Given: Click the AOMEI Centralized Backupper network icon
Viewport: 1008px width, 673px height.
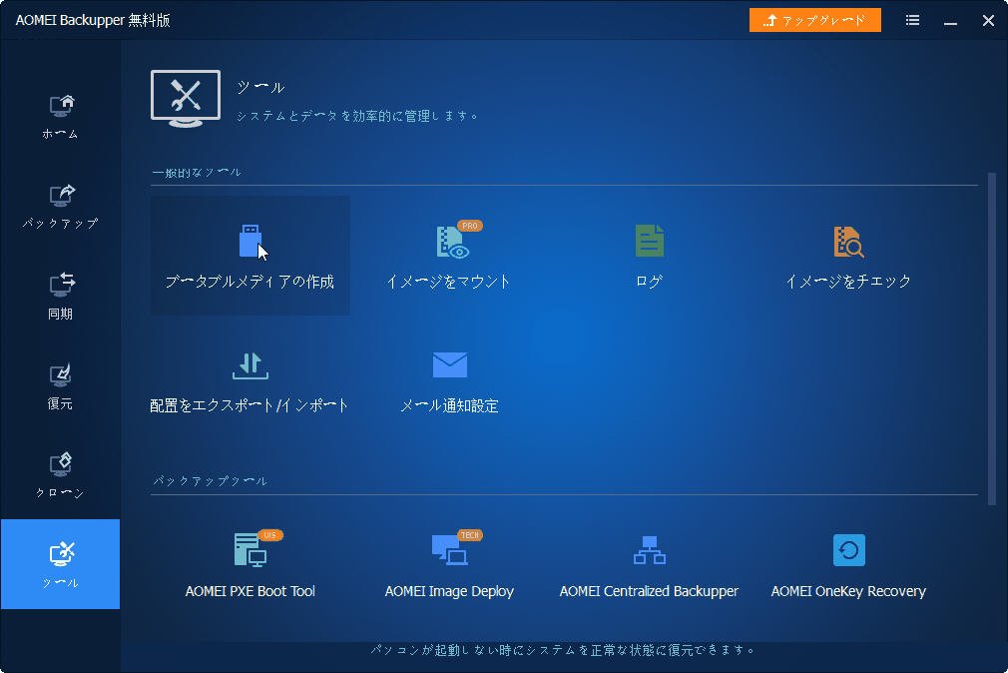Looking at the screenshot, I should coord(650,550).
